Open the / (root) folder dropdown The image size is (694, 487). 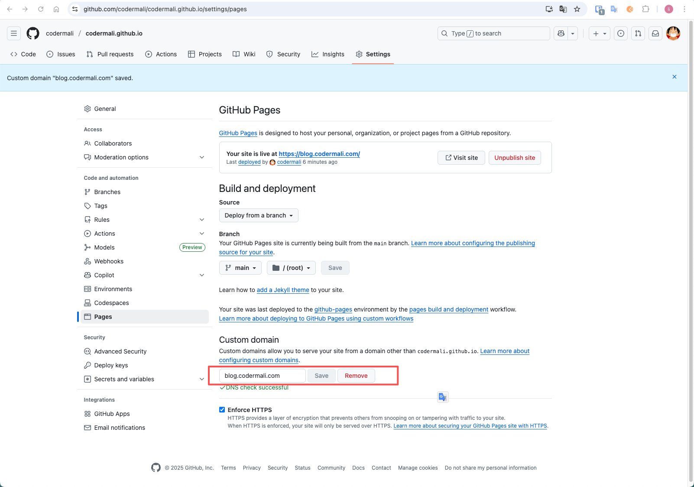pos(291,268)
